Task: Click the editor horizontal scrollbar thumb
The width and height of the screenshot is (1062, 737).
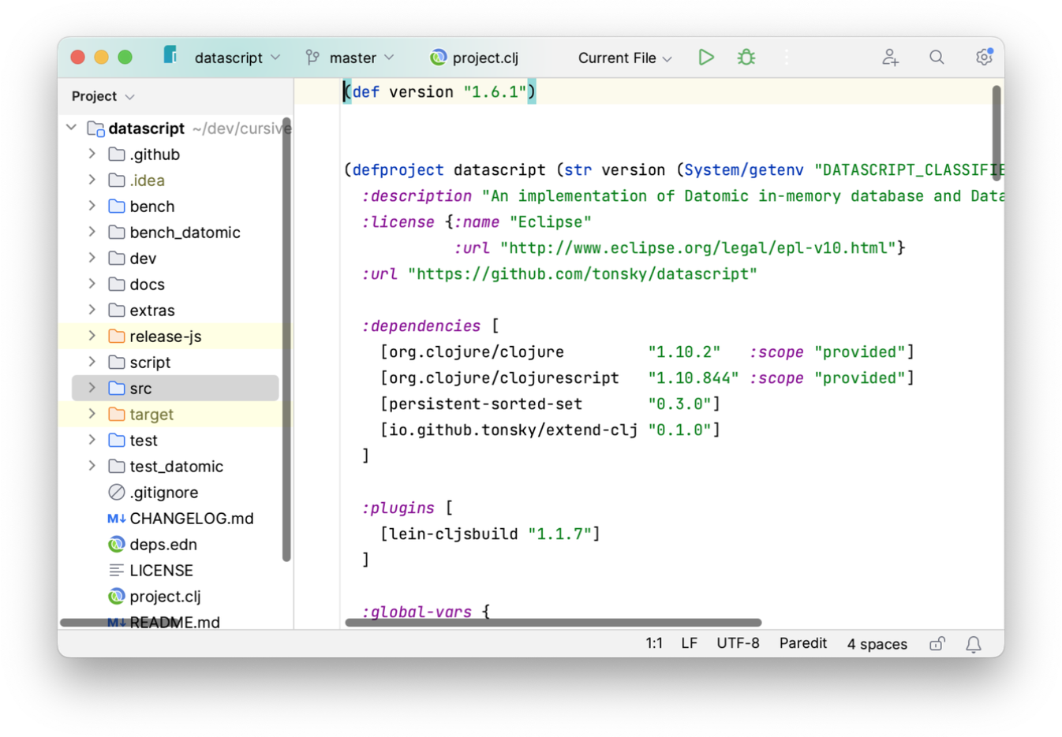Action: coord(553,623)
